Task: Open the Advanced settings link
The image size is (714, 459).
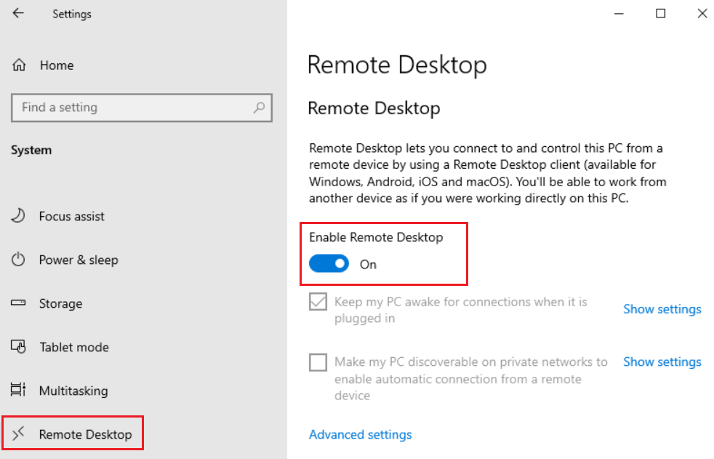Action: click(360, 434)
